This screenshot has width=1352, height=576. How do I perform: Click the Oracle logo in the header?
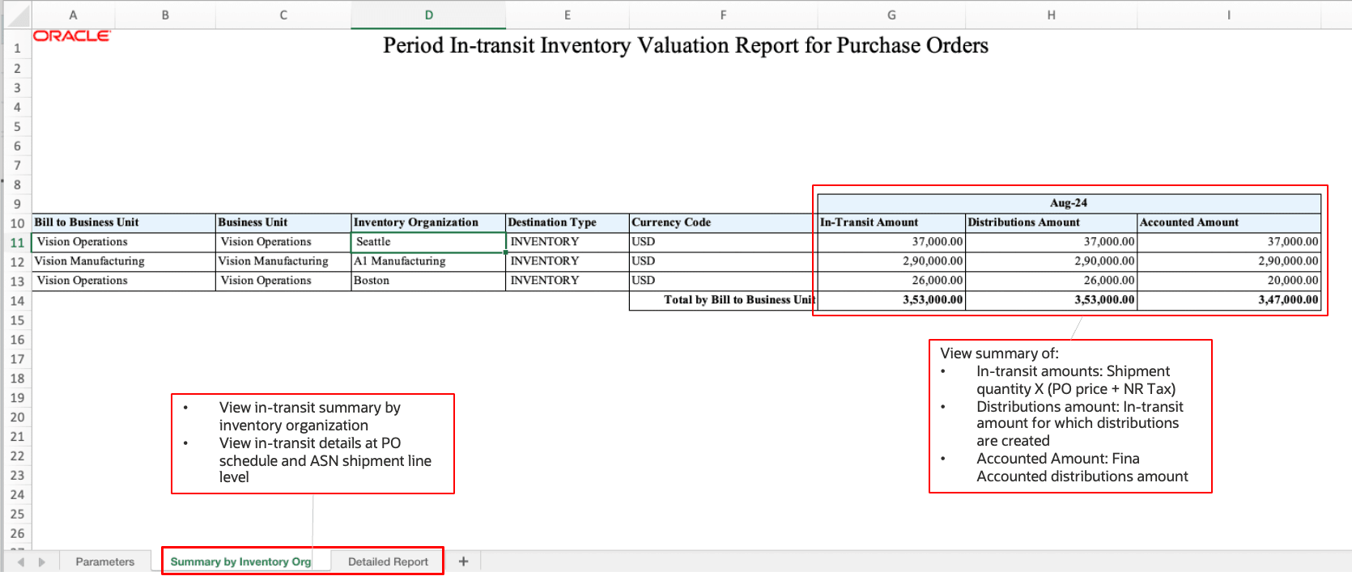71,36
